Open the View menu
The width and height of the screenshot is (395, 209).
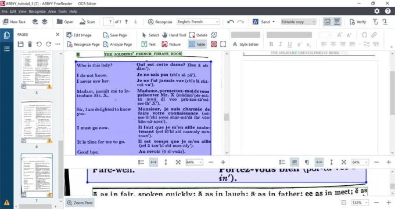click(22, 12)
